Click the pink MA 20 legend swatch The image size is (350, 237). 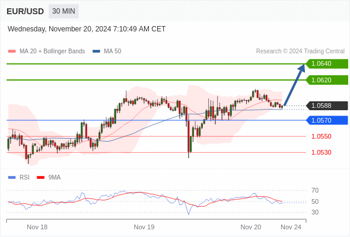point(12,52)
